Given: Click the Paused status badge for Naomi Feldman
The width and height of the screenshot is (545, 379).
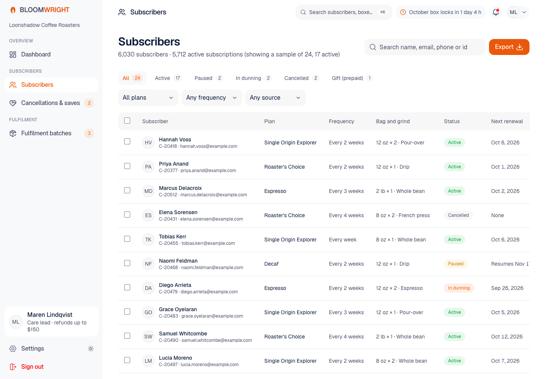Looking at the screenshot, I should (456, 264).
